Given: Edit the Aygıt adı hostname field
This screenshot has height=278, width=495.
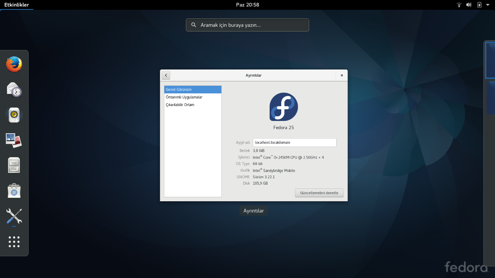Looking at the screenshot, I should click(295, 142).
